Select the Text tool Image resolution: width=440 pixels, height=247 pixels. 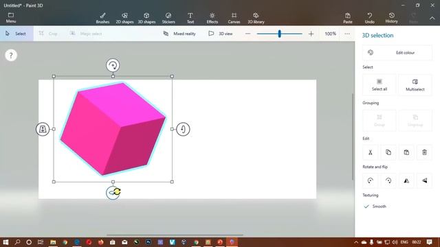pos(190,18)
